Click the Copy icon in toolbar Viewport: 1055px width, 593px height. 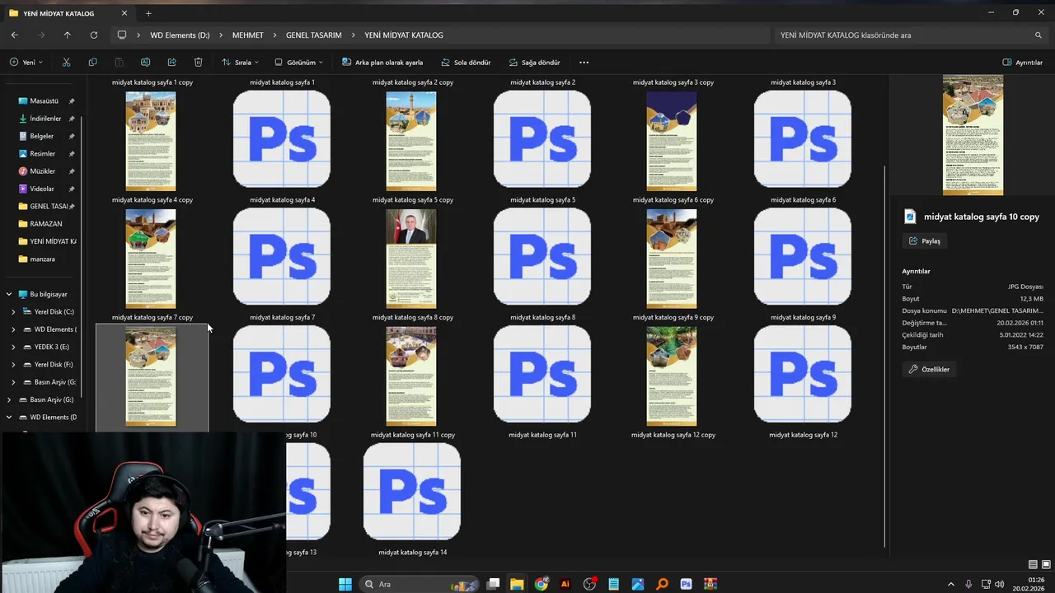coord(92,63)
